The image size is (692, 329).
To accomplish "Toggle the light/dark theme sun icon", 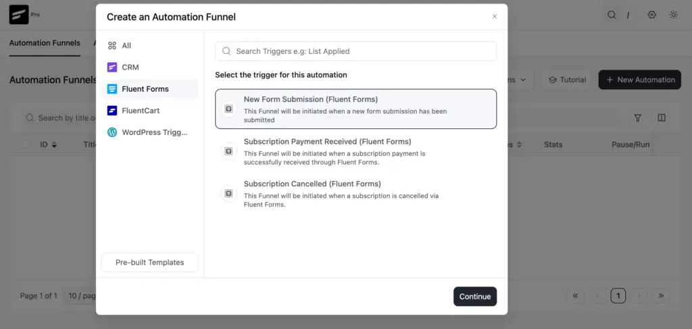I will click(673, 15).
